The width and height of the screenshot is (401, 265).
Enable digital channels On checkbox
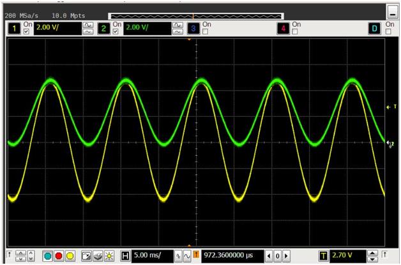click(388, 31)
